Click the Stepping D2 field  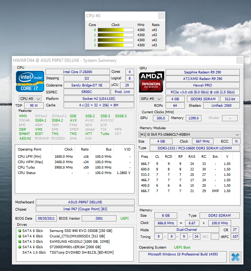(x=87, y=79)
